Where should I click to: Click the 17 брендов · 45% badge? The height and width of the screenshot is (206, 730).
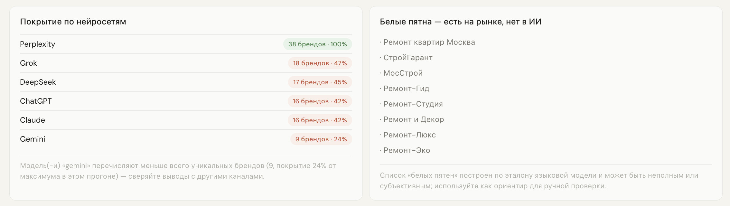(x=320, y=82)
